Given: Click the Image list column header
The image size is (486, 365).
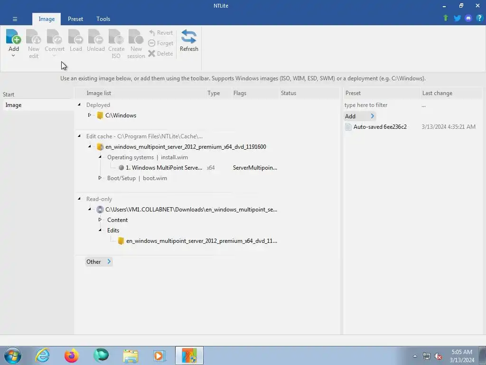Looking at the screenshot, I should 140,93.
